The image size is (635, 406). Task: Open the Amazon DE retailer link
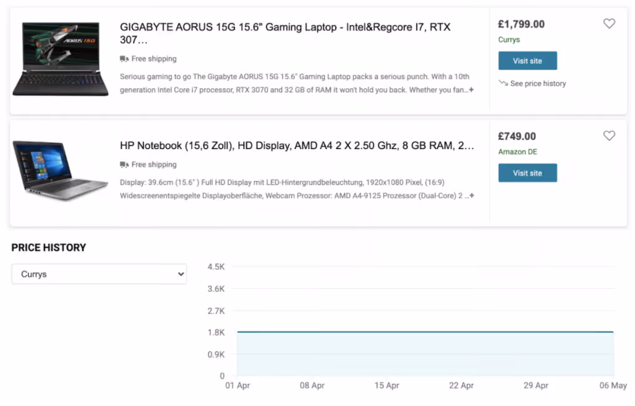518,152
